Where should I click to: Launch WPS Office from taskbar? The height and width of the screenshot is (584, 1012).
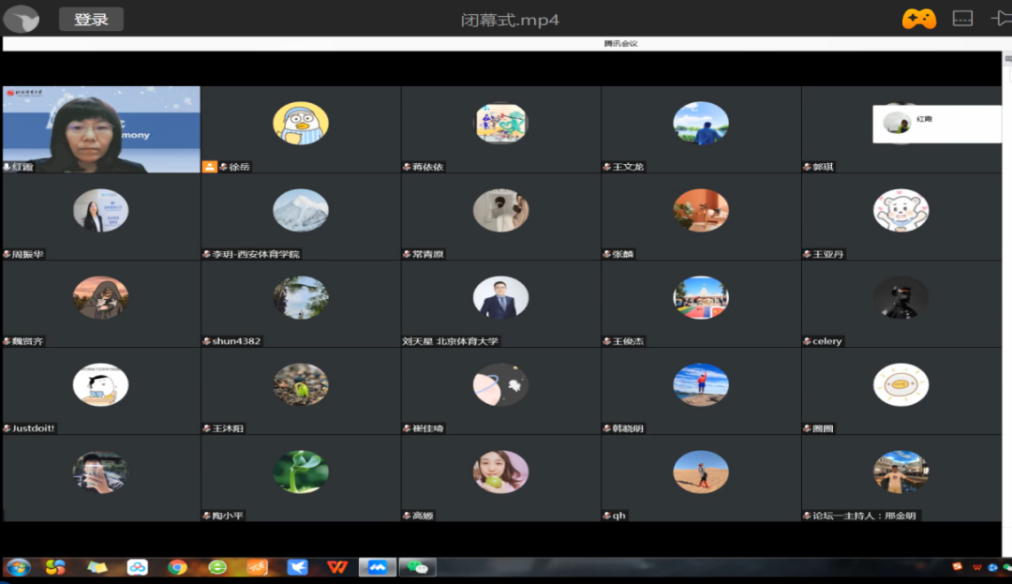click(x=337, y=567)
